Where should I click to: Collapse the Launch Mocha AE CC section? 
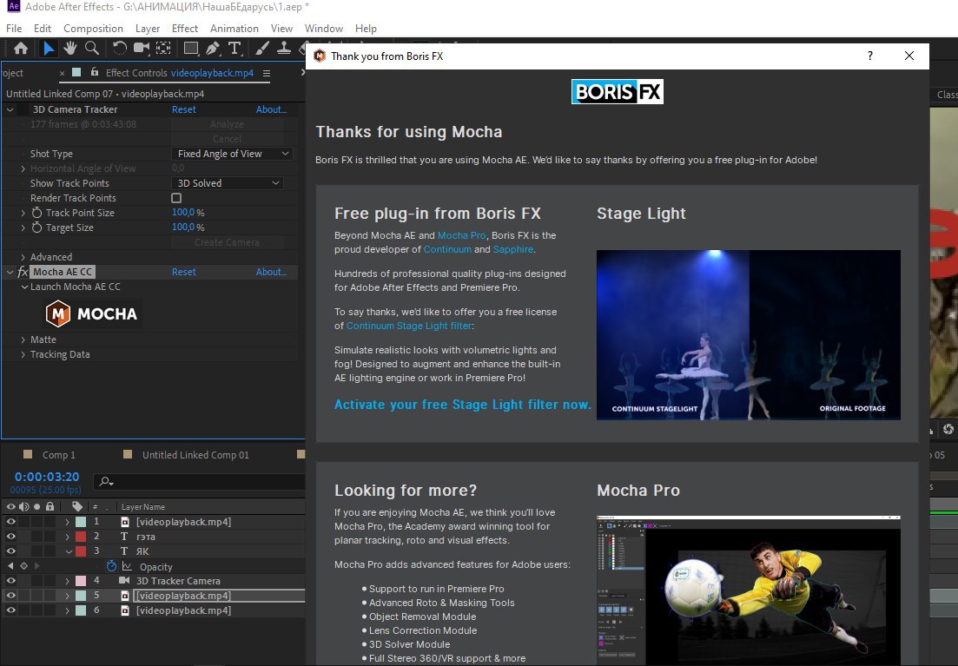pyautogui.click(x=24, y=287)
